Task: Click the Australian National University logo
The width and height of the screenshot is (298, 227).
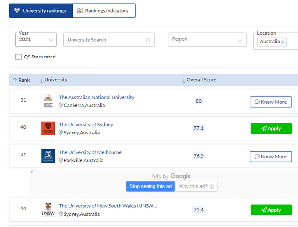Action: pyautogui.click(x=48, y=101)
